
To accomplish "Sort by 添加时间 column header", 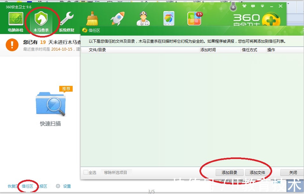I will (208, 50).
